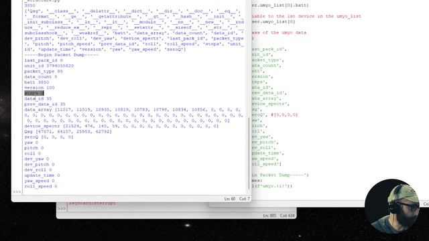This screenshot has height=241, width=429.
Task: Click 'device_spectr', line in editor window
Action: [271, 104]
